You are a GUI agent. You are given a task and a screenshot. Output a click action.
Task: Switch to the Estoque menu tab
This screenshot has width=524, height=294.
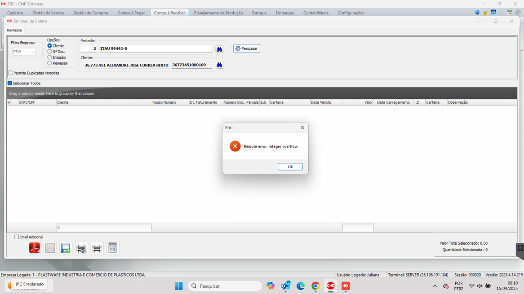[259, 13]
